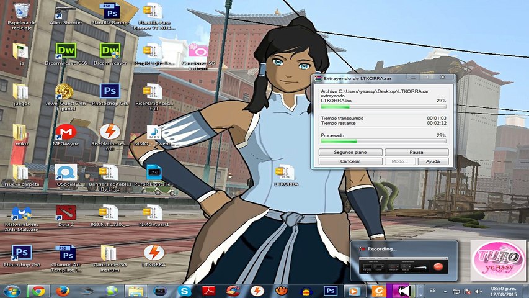
Task: Click the Tiempo transcurrido label
Action: pyautogui.click(x=342, y=118)
